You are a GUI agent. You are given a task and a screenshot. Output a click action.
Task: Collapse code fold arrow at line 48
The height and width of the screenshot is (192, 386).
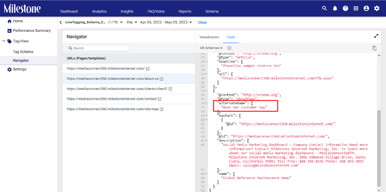[206, 173]
